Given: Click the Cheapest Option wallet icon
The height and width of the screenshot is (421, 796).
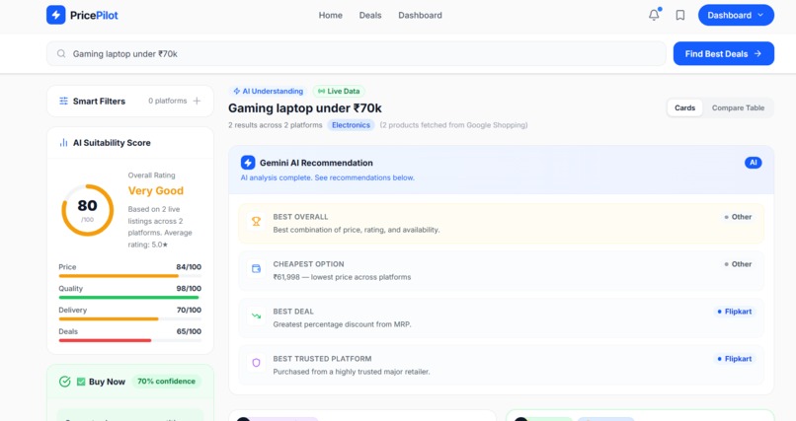Looking at the screenshot, I should pyautogui.click(x=256, y=268).
